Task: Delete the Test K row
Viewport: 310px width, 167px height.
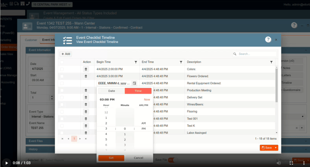Action: click(x=86, y=126)
